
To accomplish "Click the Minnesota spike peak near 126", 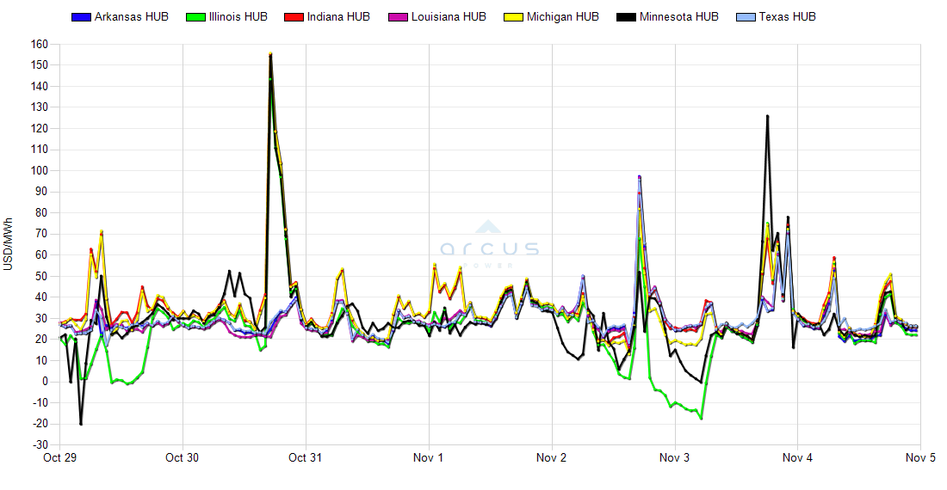I will pos(767,116).
